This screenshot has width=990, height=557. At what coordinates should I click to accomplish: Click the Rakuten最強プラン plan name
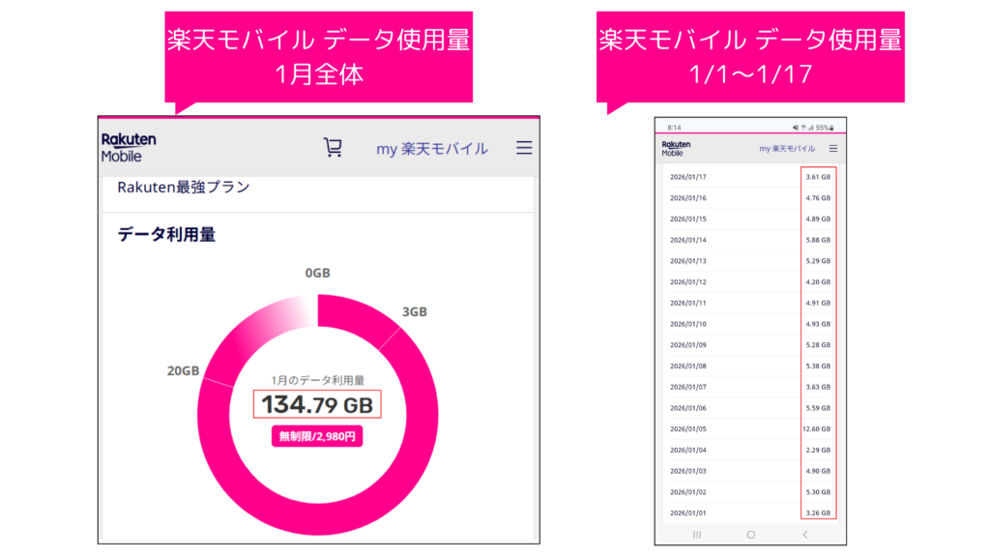184,187
